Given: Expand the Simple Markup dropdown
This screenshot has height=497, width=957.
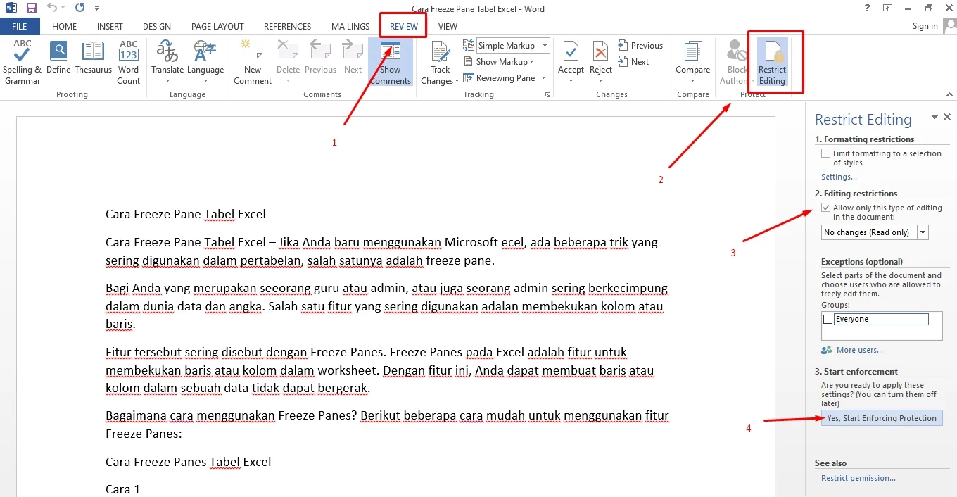Looking at the screenshot, I should click(x=543, y=46).
